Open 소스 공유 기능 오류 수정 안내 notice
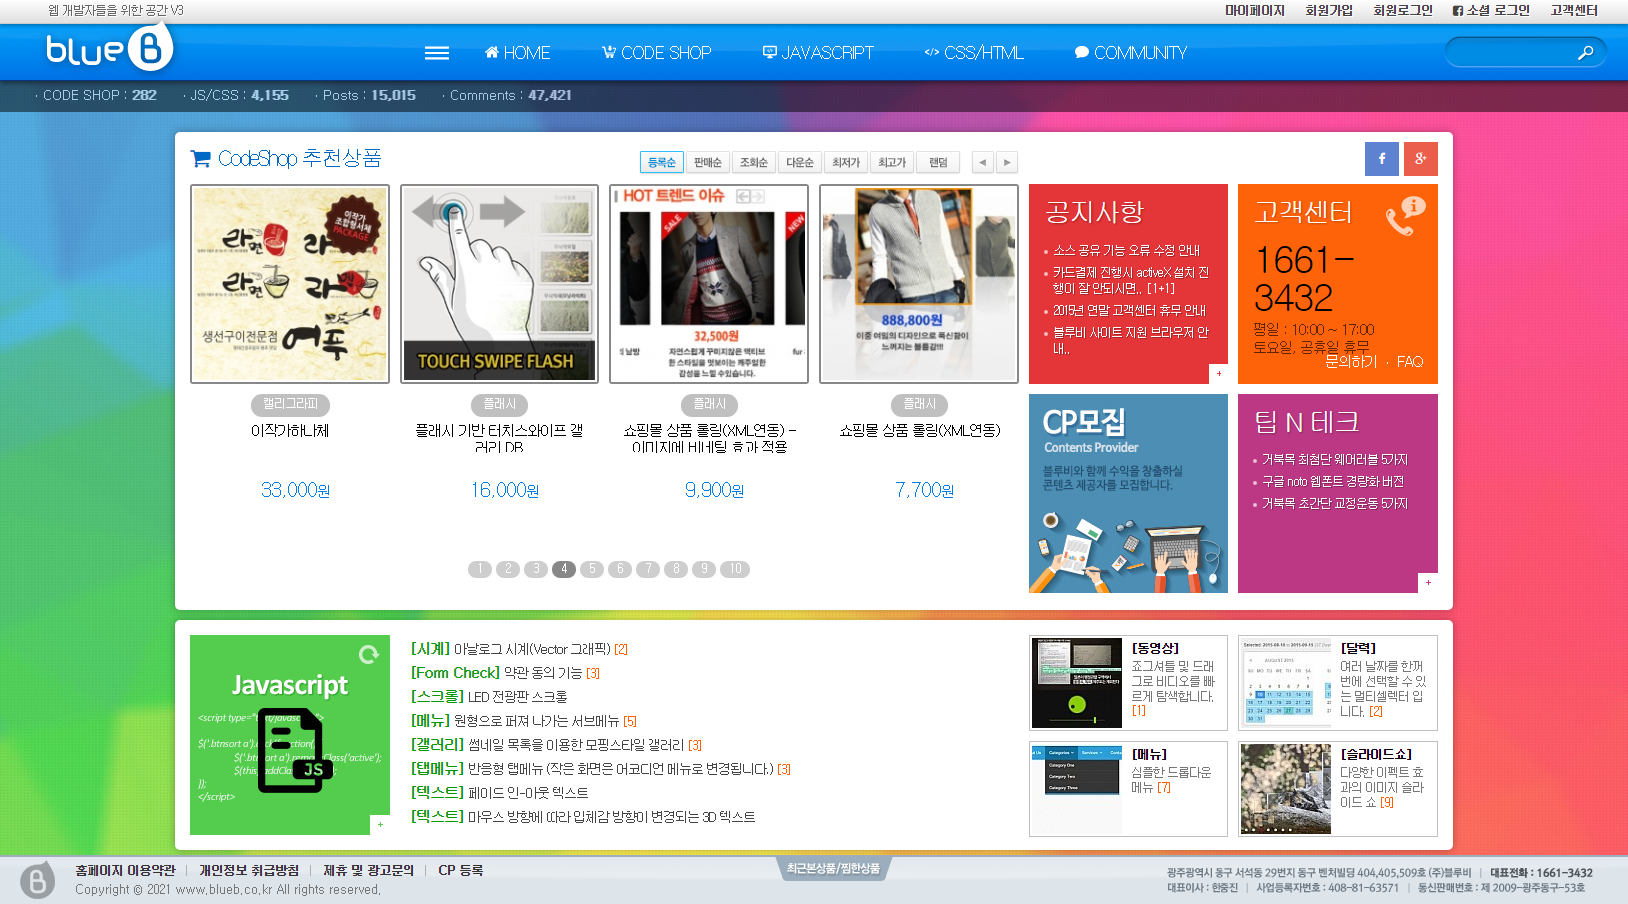 point(1126,250)
